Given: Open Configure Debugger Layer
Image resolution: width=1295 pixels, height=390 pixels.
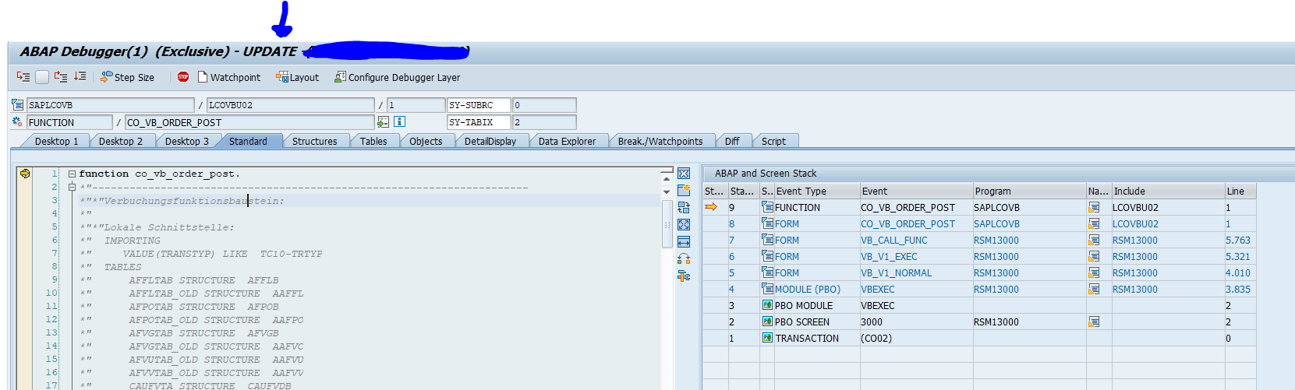Looking at the screenshot, I should (397, 77).
